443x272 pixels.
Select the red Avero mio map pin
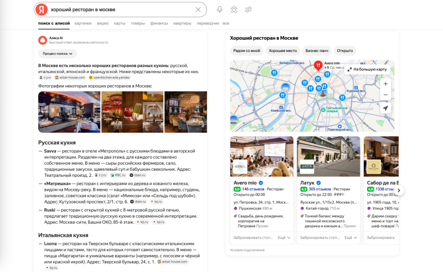click(318, 65)
